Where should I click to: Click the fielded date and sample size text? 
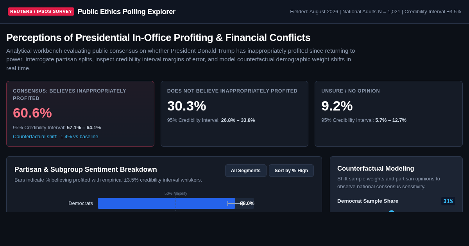[x=376, y=12]
